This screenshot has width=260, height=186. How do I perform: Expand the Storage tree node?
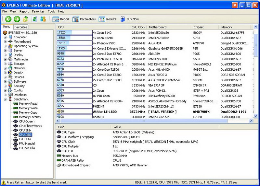point(5,64)
